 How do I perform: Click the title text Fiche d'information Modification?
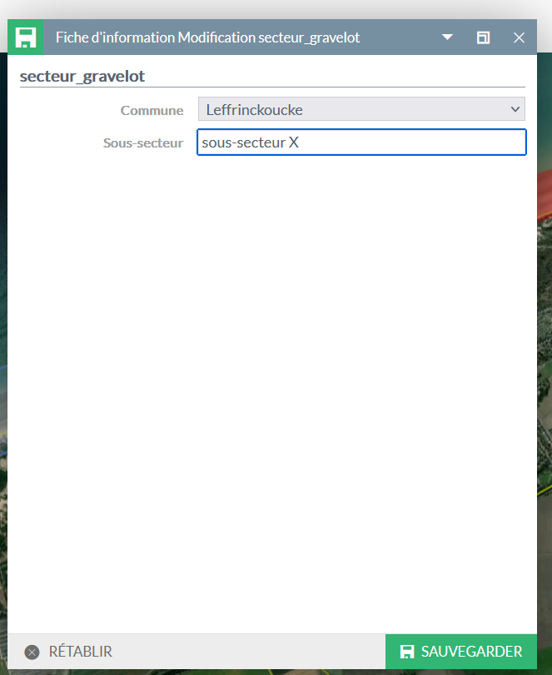click(156, 37)
